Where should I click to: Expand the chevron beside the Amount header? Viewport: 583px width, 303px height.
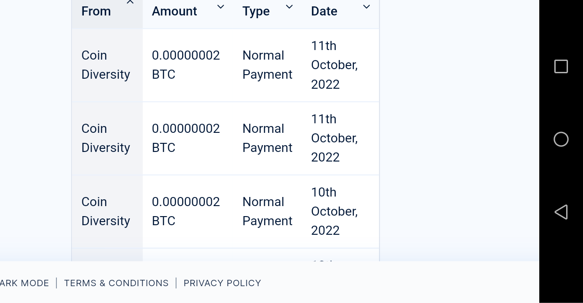click(x=220, y=7)
